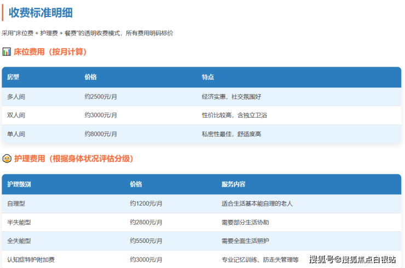Click the text 私密性最佳，舒适度高
Viewport: 405px width, 268px height.
[x=232, y=134]
